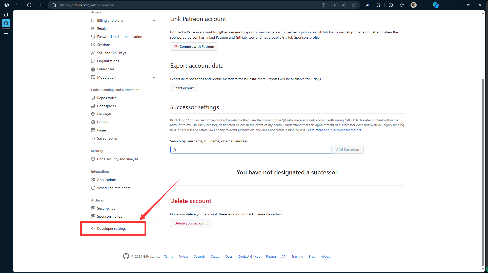This screenshot has width=488, height=273.
Task: Select the GitHub vertical tab
Action: [x=6, y=23]
